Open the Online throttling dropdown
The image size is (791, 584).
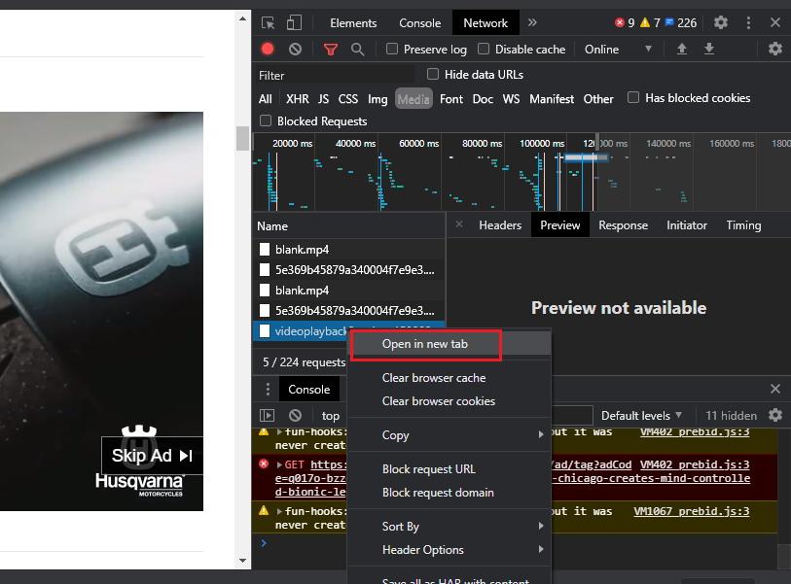[x=618, y=50]
